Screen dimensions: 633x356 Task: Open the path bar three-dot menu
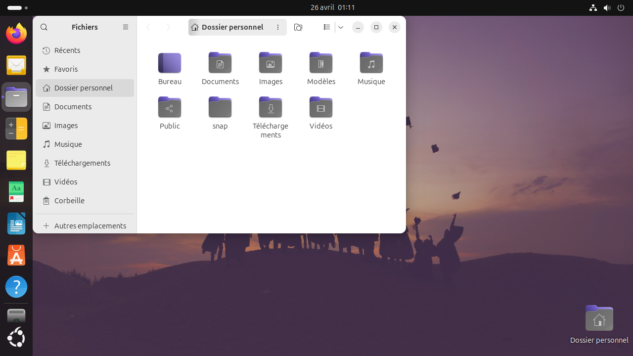point(278,27)
